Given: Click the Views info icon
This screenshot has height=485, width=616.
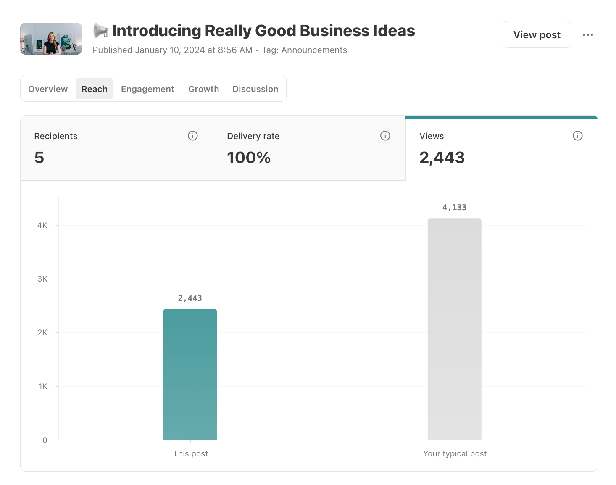Looking at the screenshot, I should [x=577, y=136].
